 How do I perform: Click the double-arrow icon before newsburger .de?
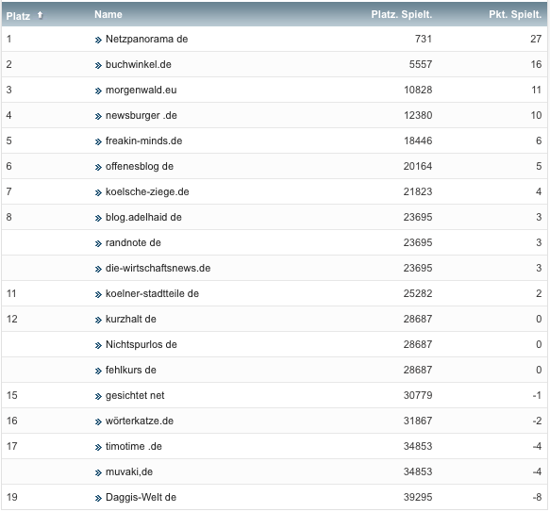(98, 116)
